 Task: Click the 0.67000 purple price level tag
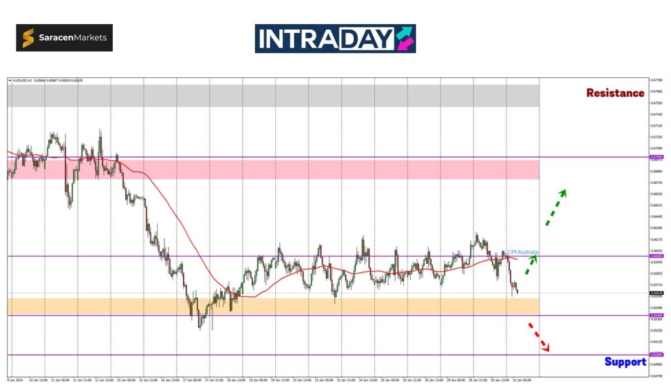(655, 157)
